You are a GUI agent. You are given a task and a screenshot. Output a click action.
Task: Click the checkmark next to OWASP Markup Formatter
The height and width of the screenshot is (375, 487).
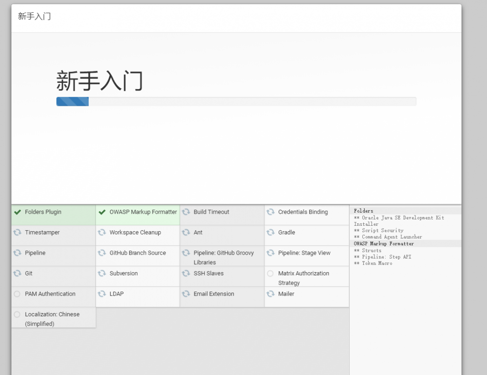[x=102, y=212]
